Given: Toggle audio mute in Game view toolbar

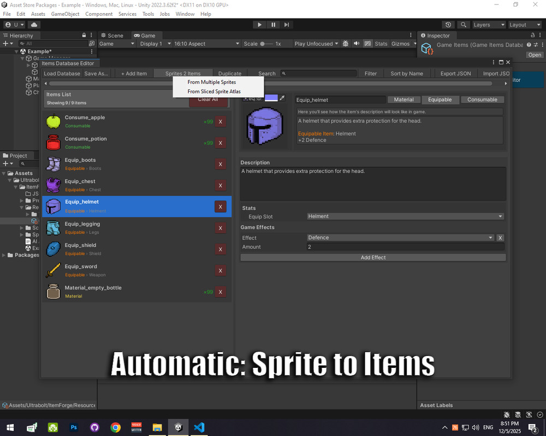Looking at the screenshot, I should [x=357, y=44].
